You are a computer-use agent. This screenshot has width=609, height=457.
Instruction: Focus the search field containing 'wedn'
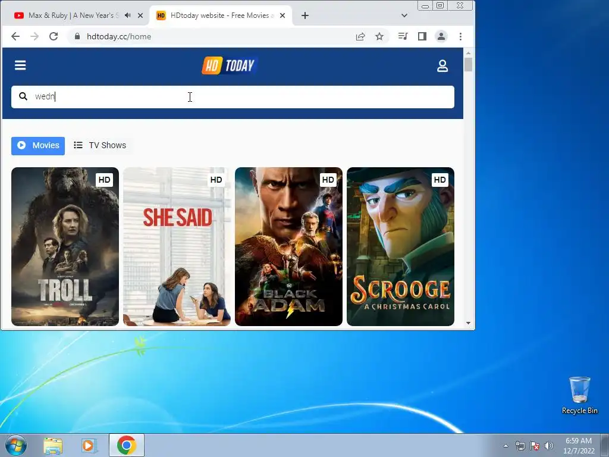coord(233,97)
